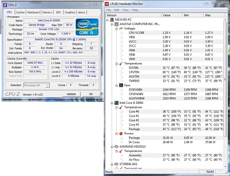Click the Fans icon in sensor tree
230x176 pixels.
pos(121,85)
